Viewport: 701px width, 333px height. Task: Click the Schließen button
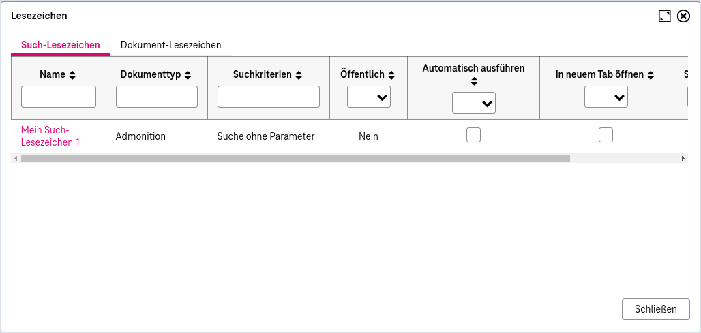point(656,309)
